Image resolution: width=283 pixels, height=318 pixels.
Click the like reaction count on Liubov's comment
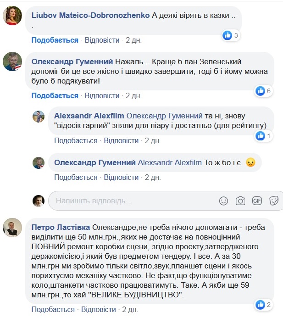(x=231, y=35)
